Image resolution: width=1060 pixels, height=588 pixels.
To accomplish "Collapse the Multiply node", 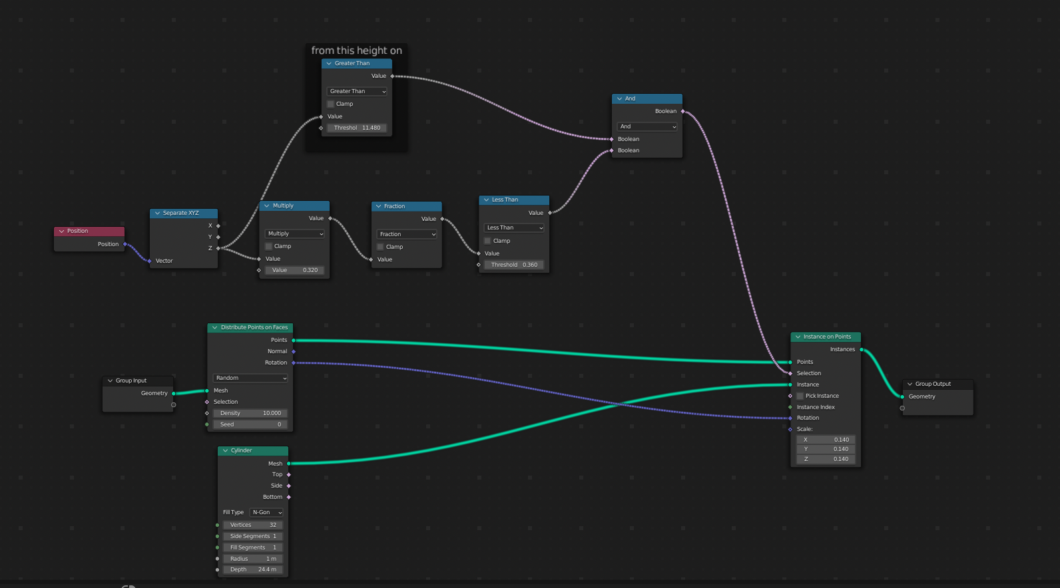I will 266,206.
